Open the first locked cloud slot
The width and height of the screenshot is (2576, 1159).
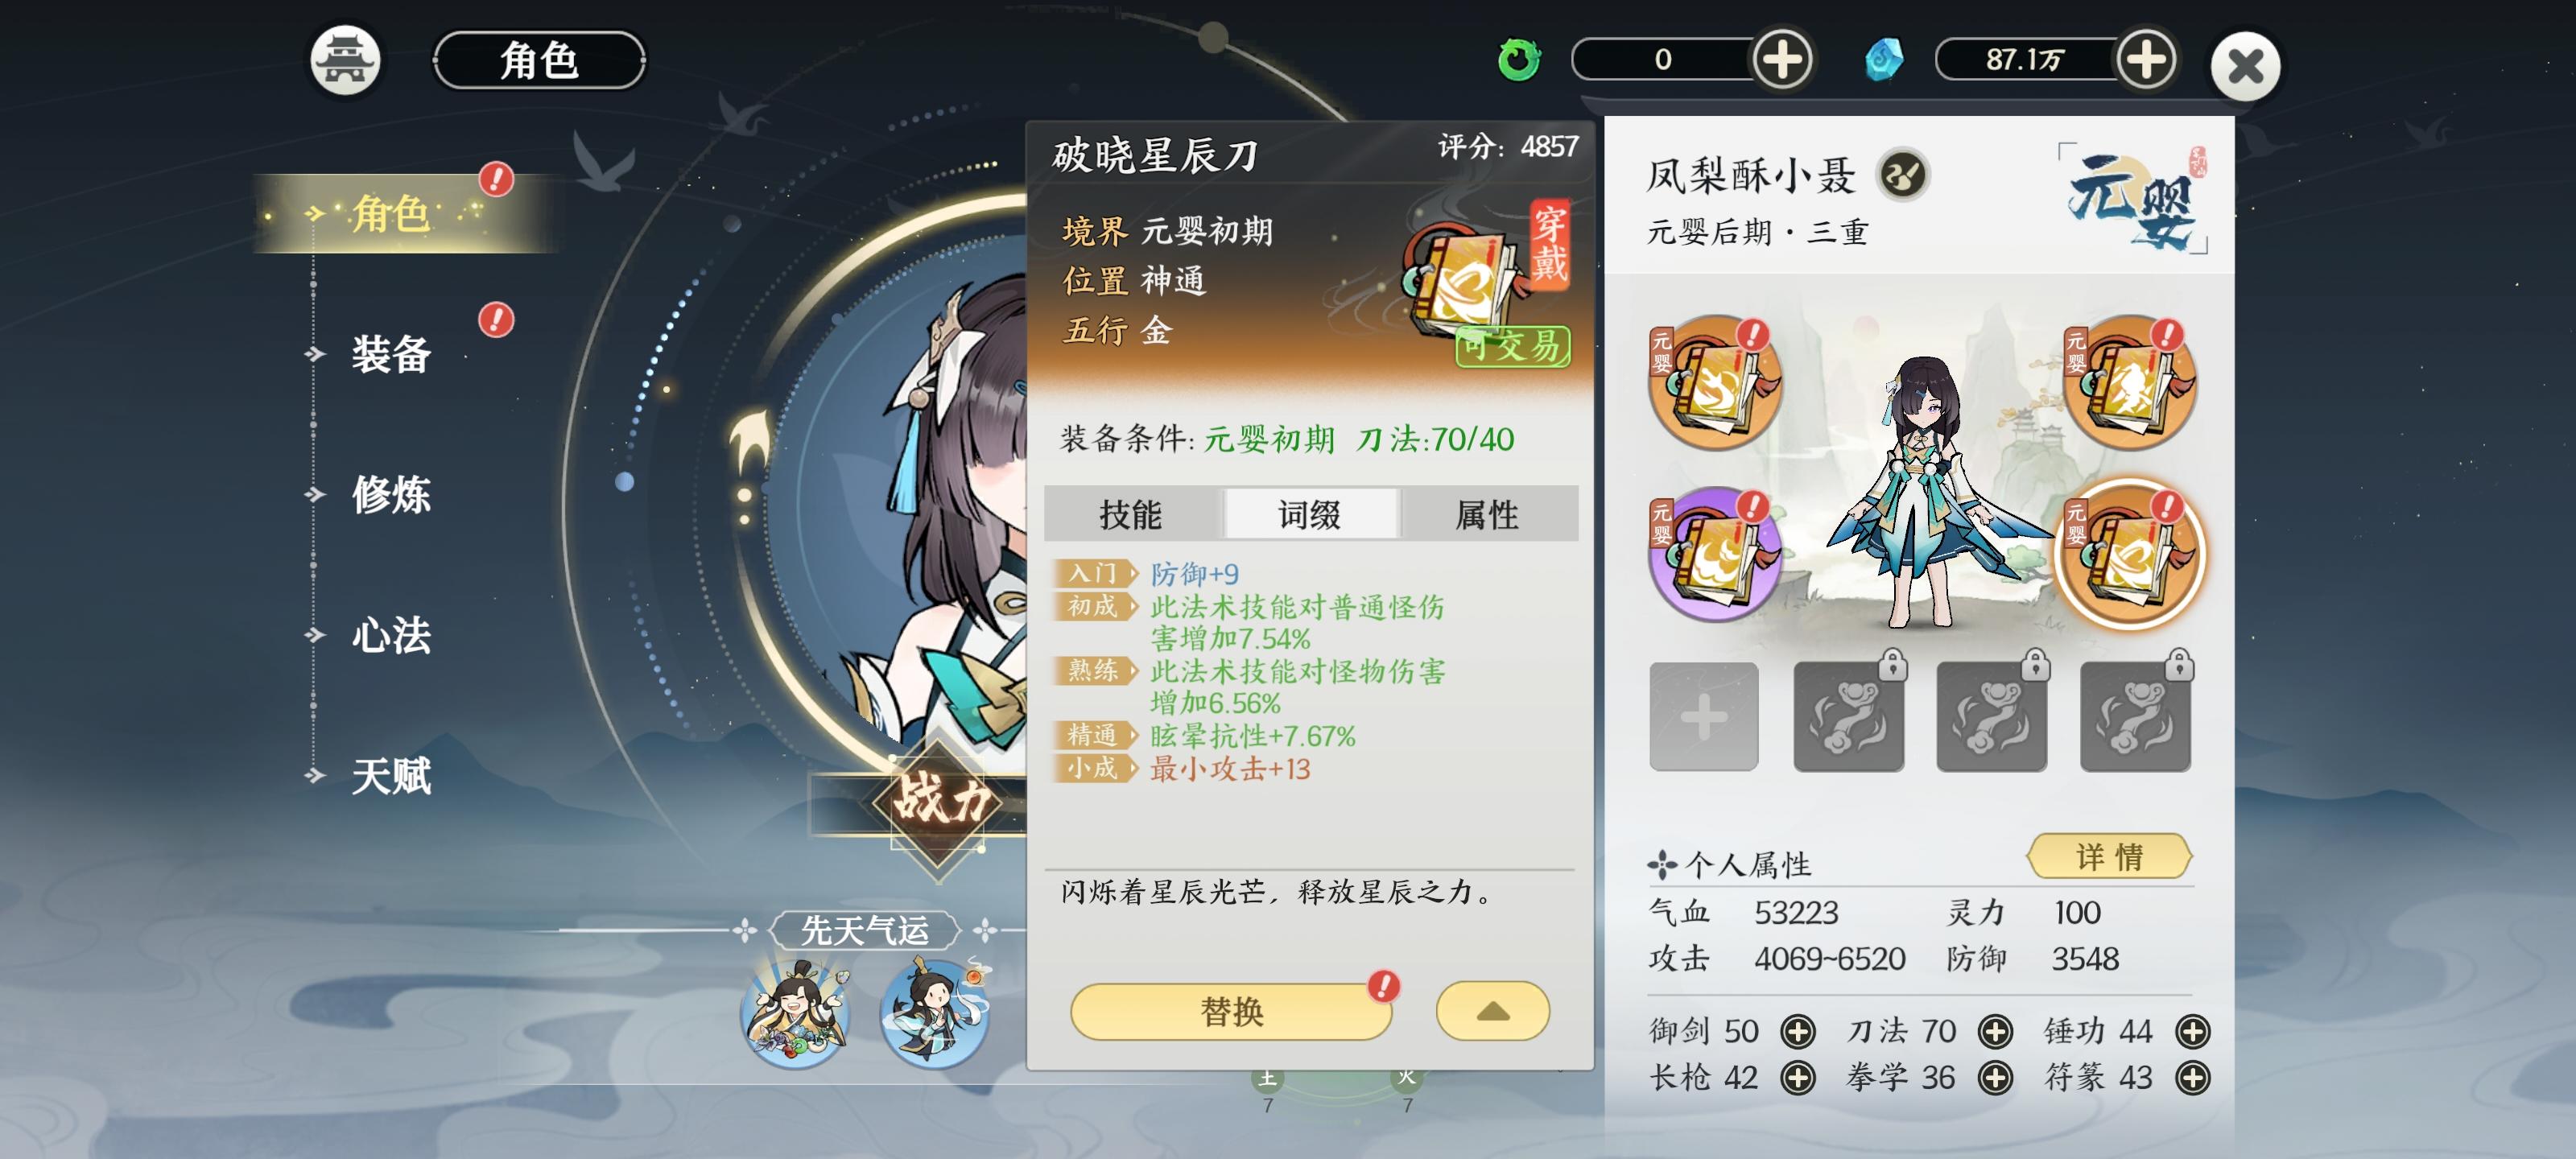click(1848, 716)
